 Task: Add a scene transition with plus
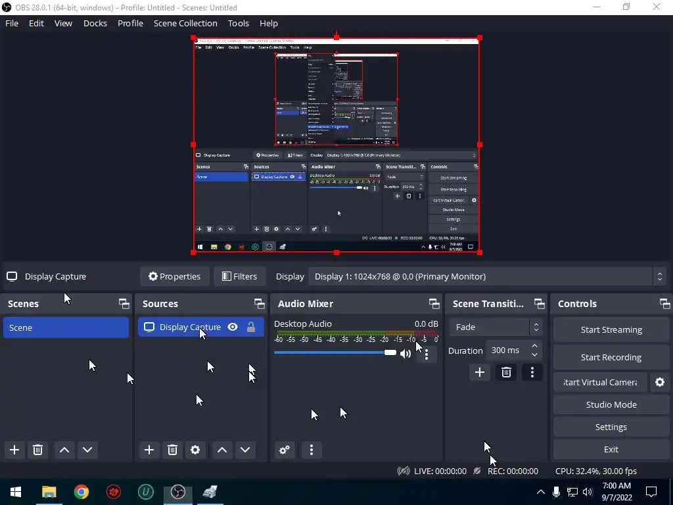click(479, 372)
